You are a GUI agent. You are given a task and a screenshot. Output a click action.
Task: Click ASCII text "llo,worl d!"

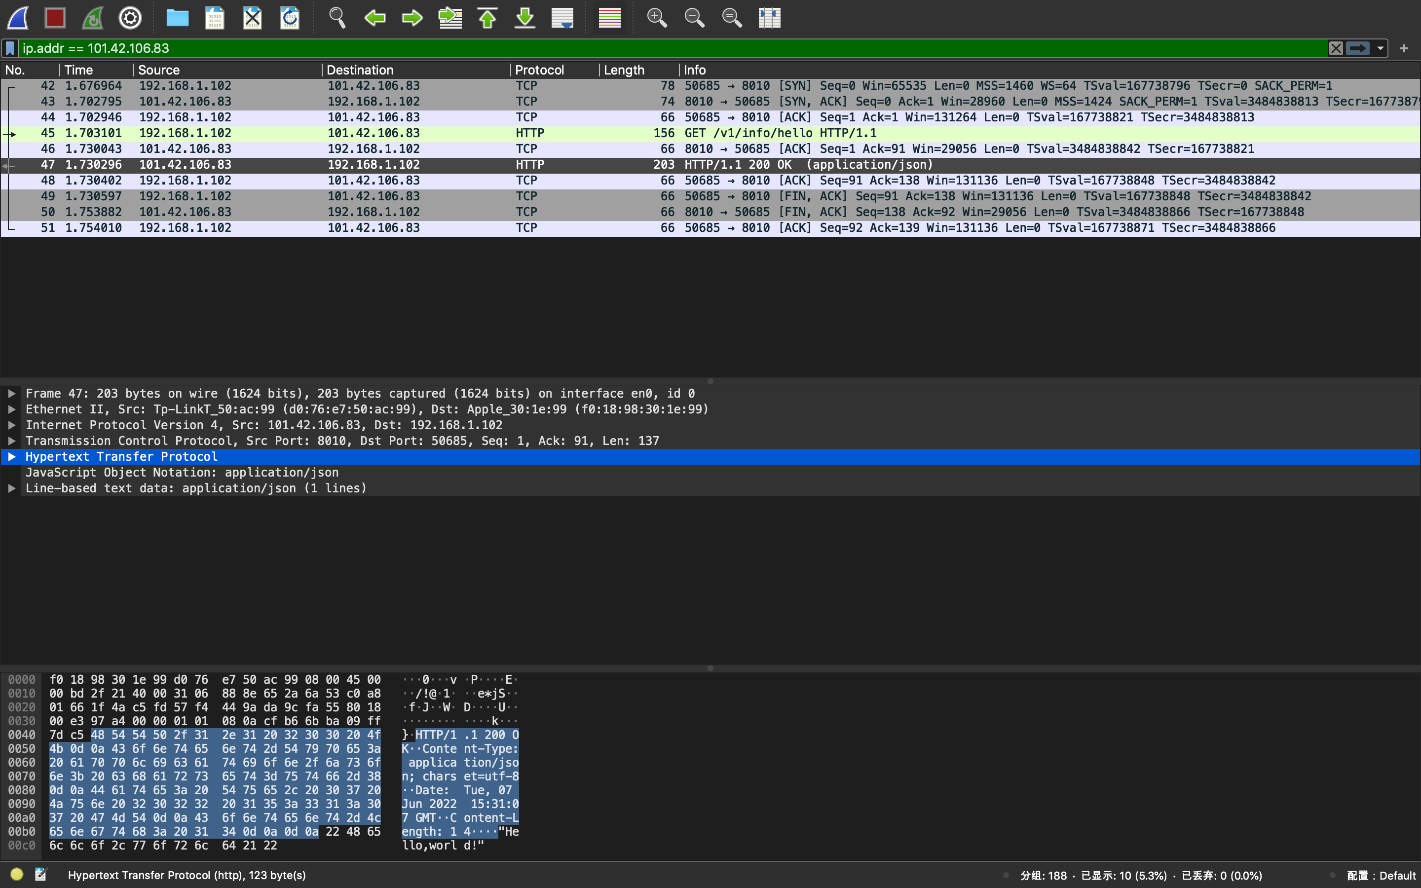444,846
